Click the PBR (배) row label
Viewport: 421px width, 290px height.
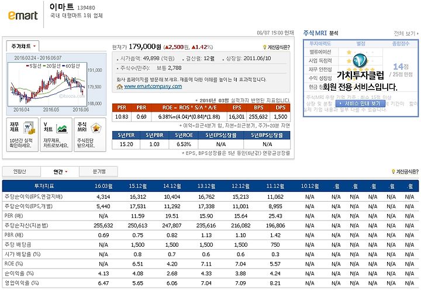[13, 235]
